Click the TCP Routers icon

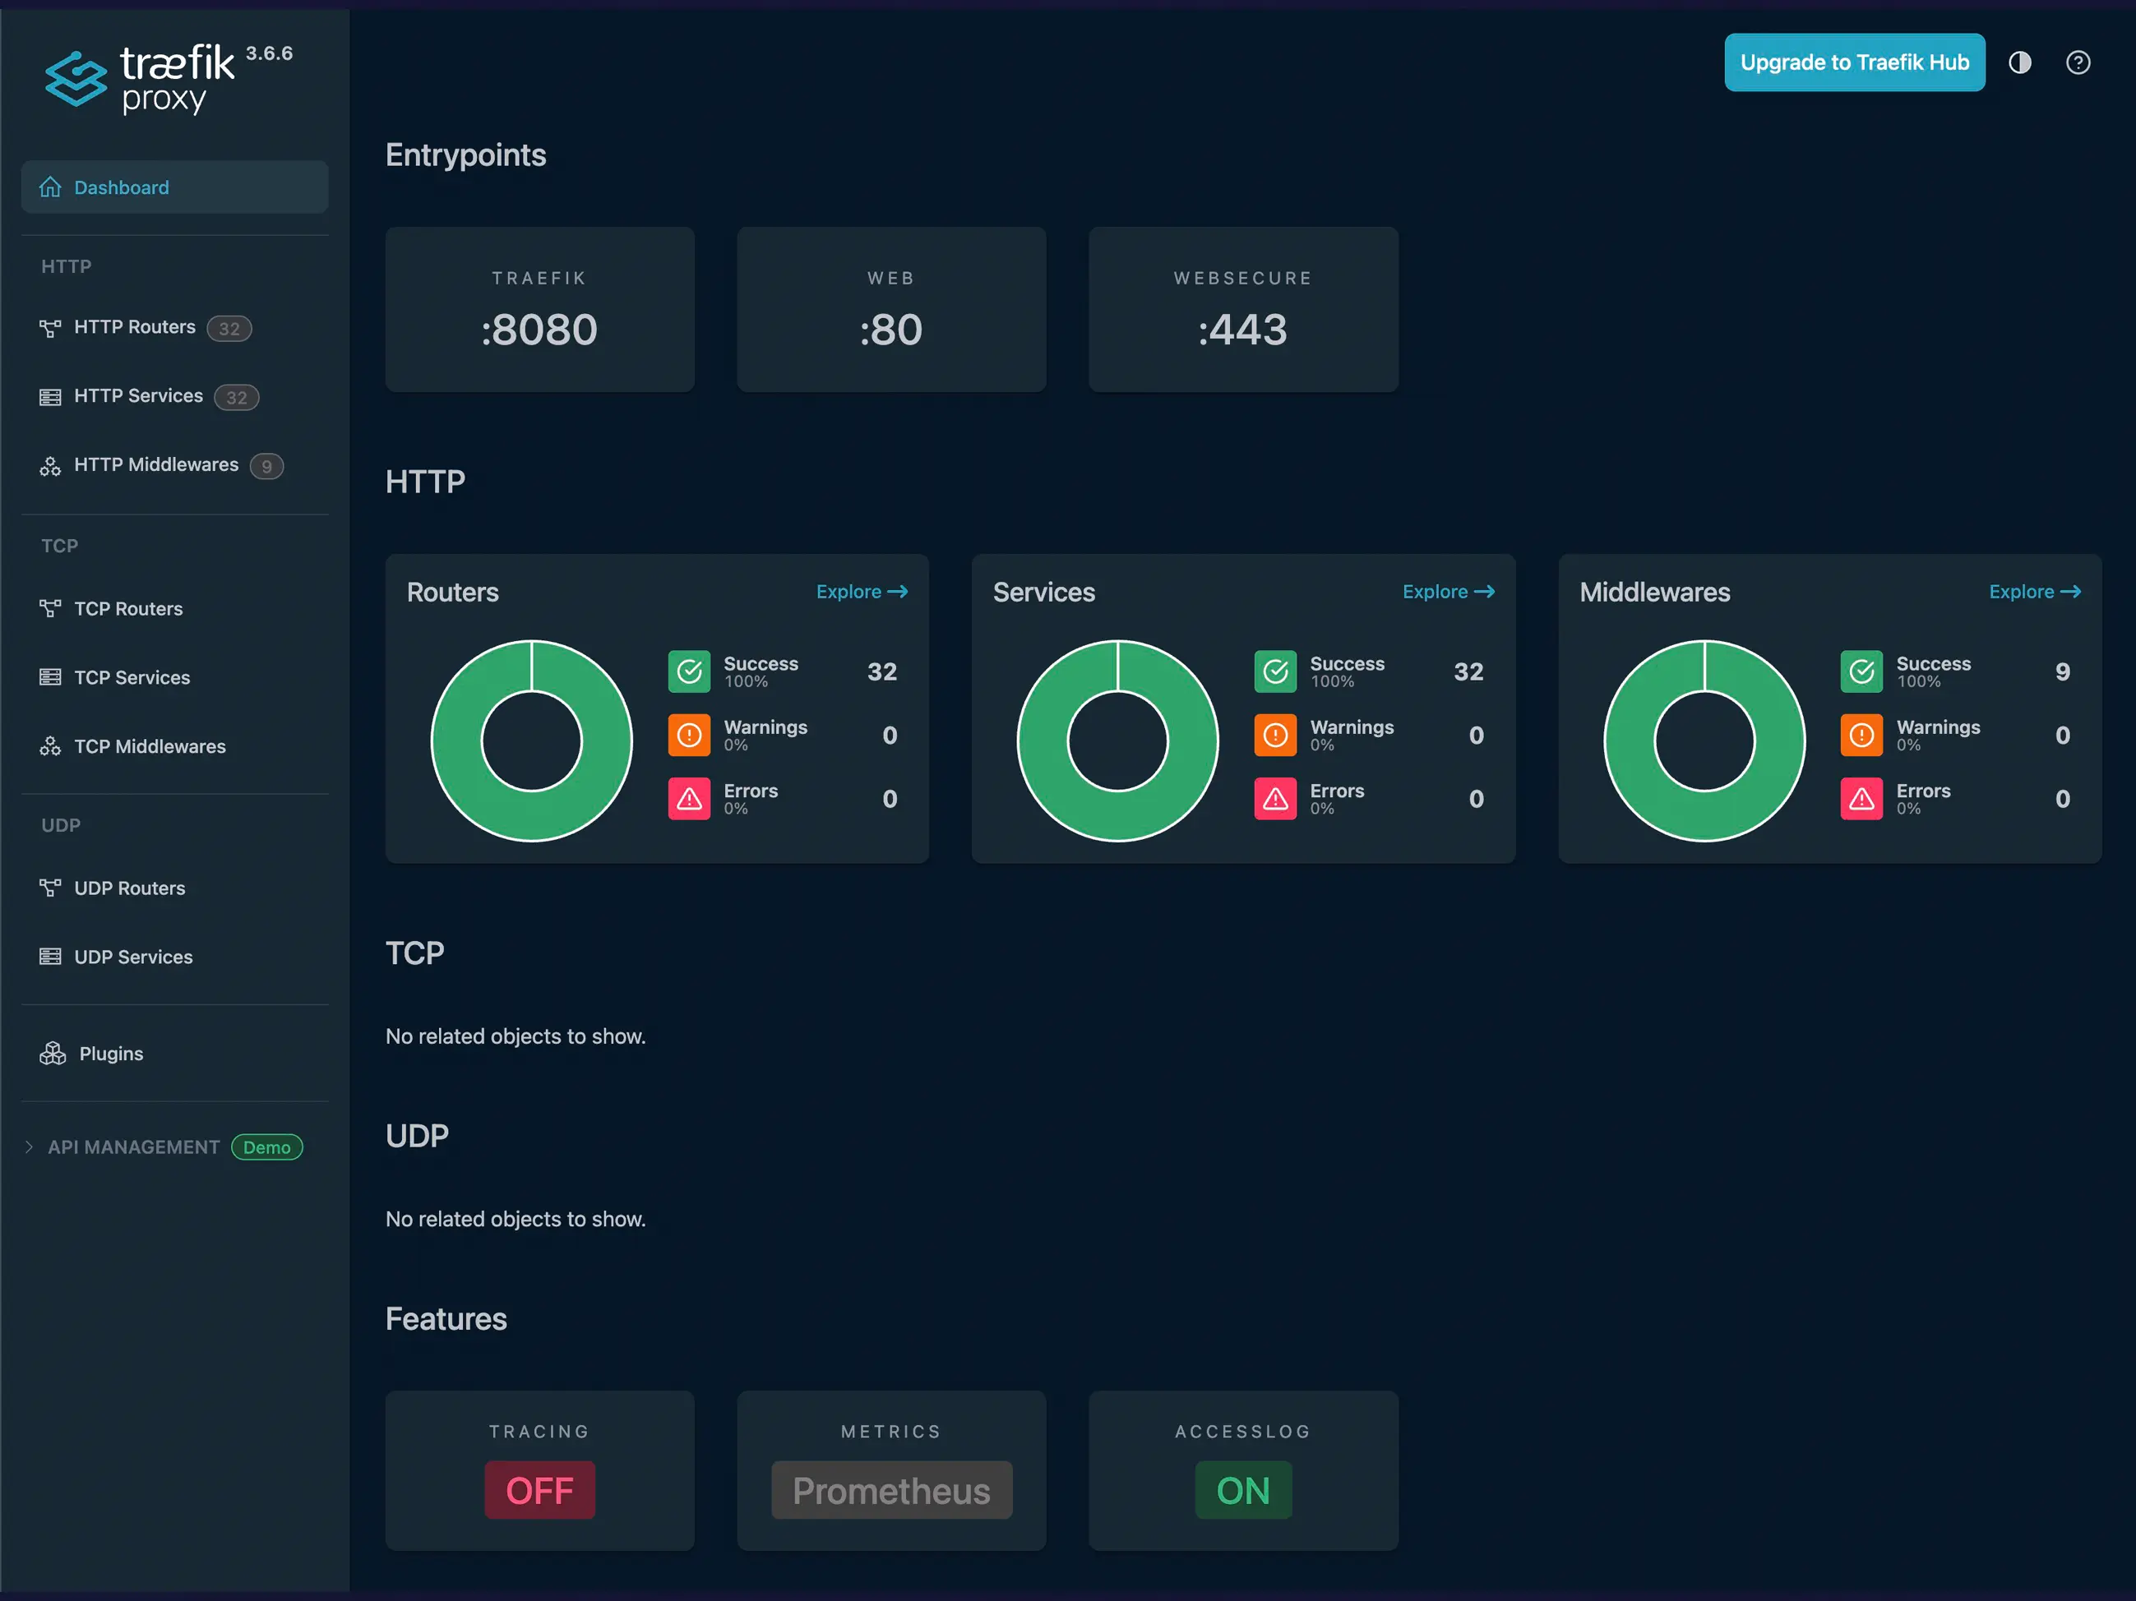point(50,608)
